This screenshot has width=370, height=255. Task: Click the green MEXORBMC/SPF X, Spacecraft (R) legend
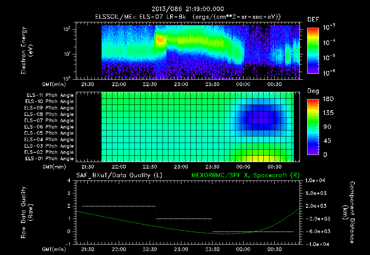[x=245, y=175]
